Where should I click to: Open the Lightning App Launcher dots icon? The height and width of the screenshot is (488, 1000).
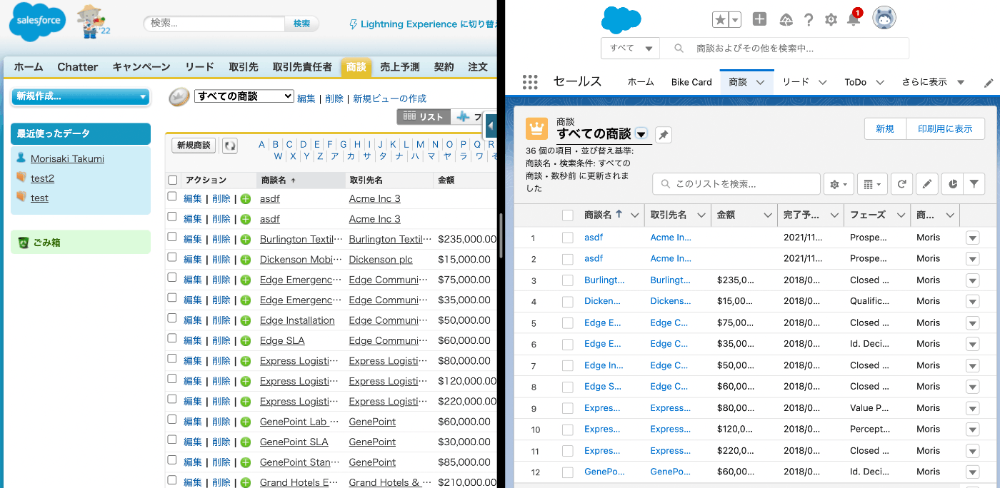click(529, 82)
